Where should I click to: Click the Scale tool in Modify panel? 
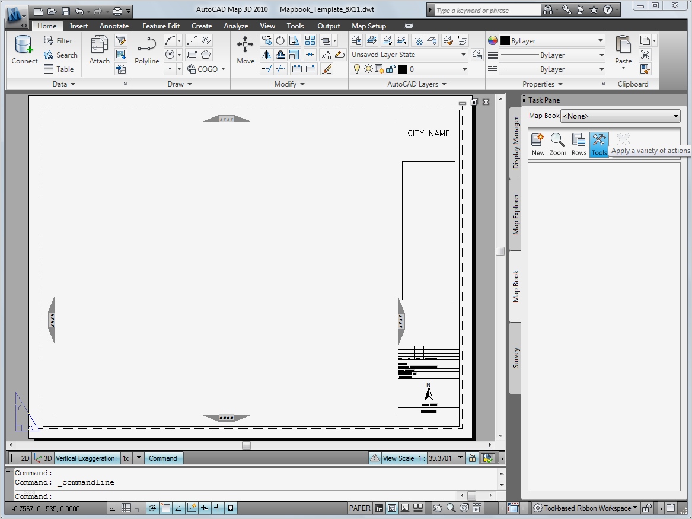point(294,55)
